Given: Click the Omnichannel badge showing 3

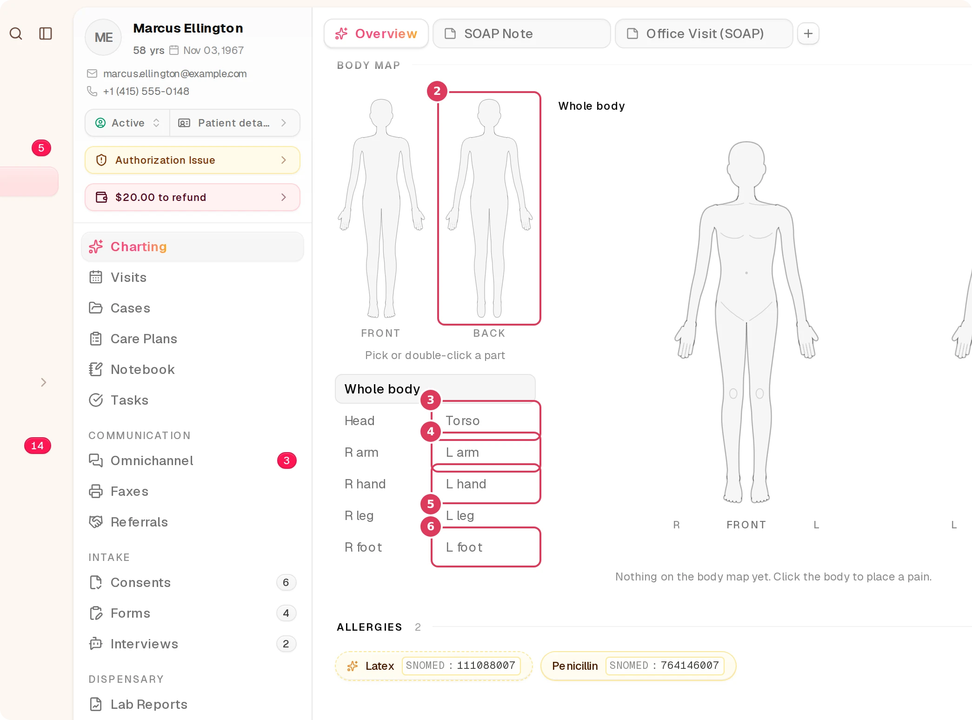Looking at the screenshot, I should pos(286,460).
